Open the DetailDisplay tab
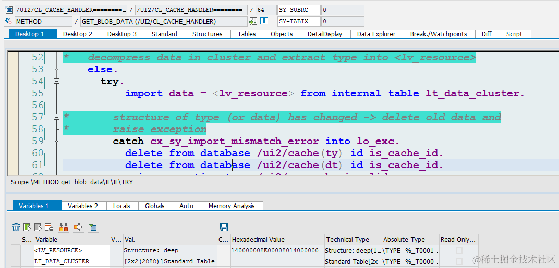 (x=326, y=34)
